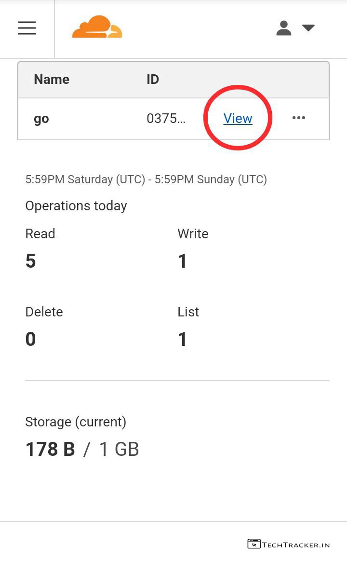Click the Write operations label
The image size is (347, 561).
(193, 234)
